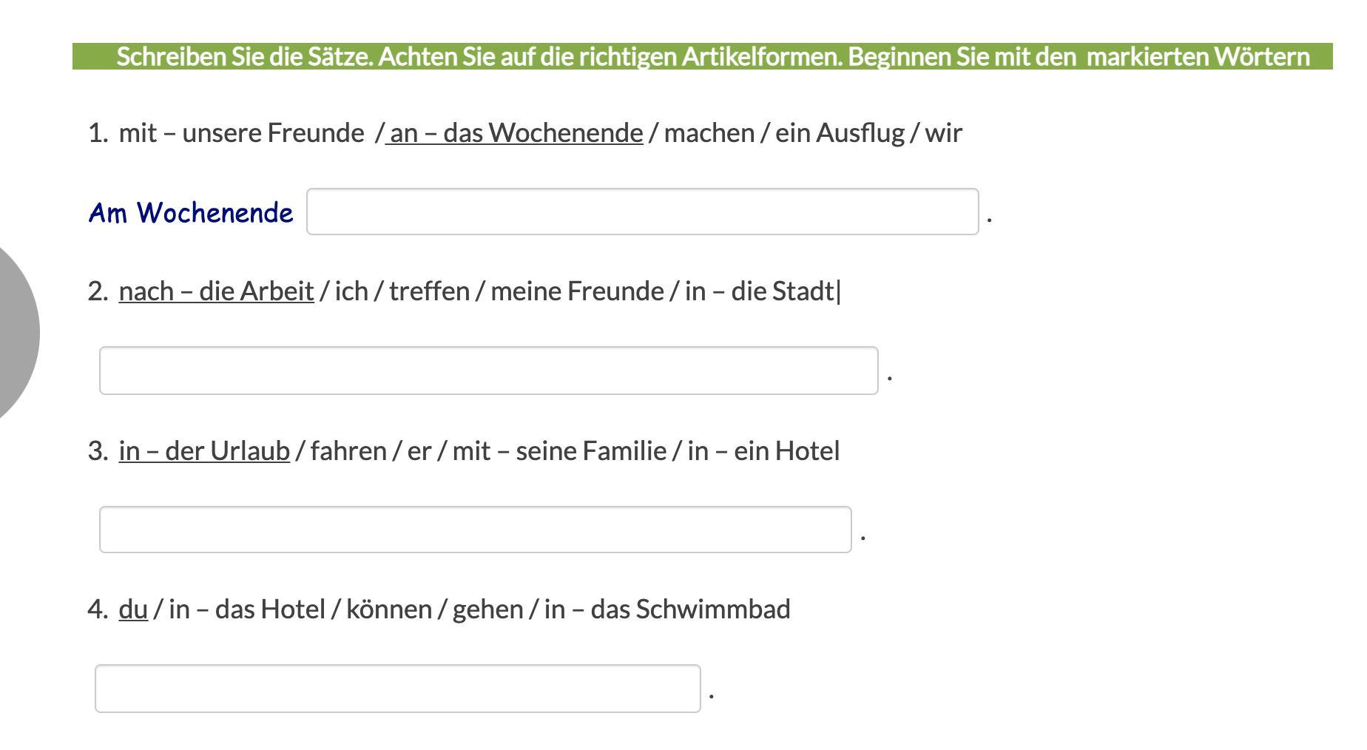Click the gray semicircle at the left edge
This screenshot has width=1367, height=750.
tap(18, 333)
